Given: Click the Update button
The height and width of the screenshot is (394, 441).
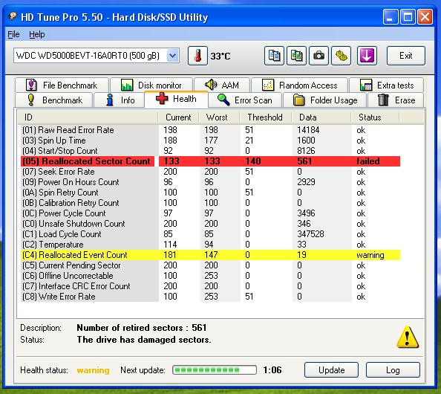Looking at the screenshot, I should [x=331, y=369].
